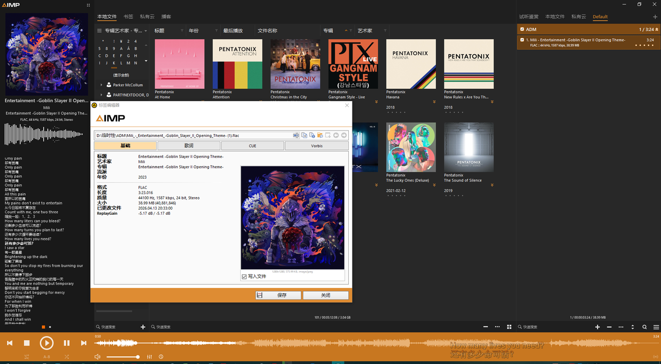Toggle the A-B repeat section control
661x364 pixels.
(47, 357)
